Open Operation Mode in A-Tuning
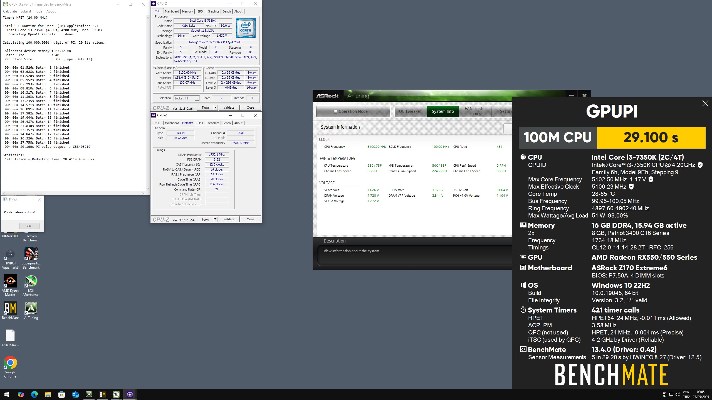Screen dimensions: 712x400 click(353, 111)
